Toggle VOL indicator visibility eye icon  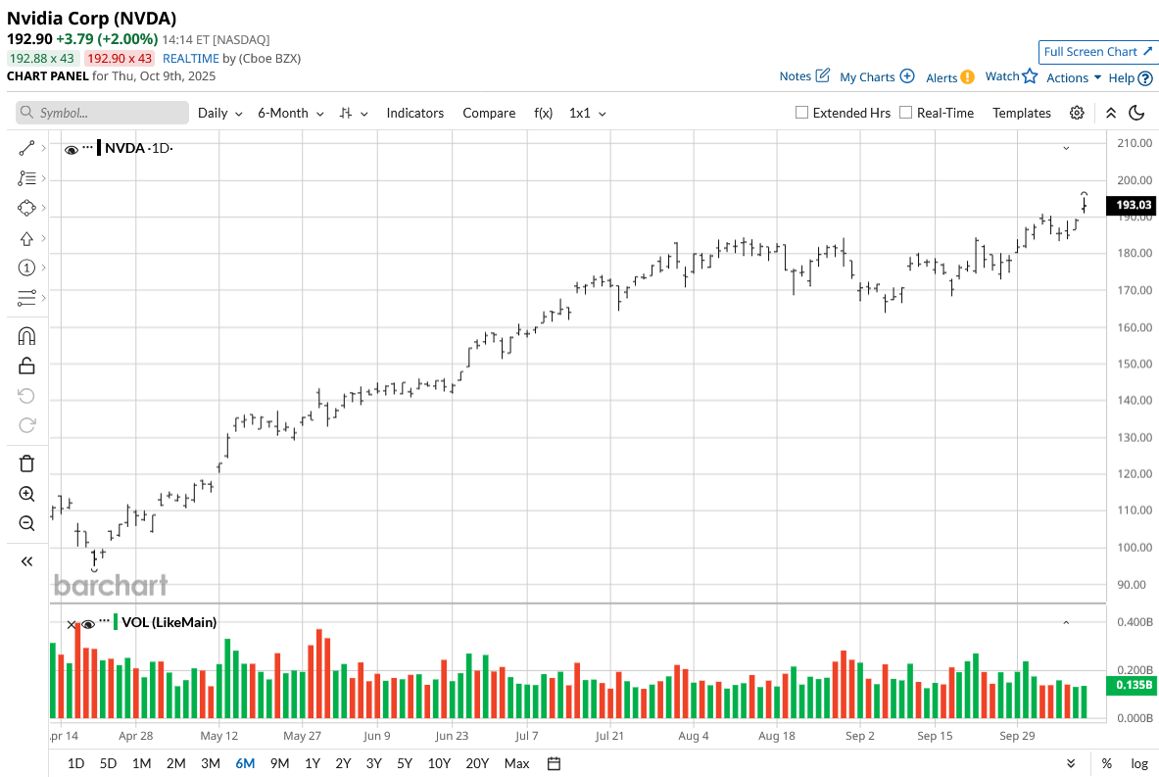88,625
